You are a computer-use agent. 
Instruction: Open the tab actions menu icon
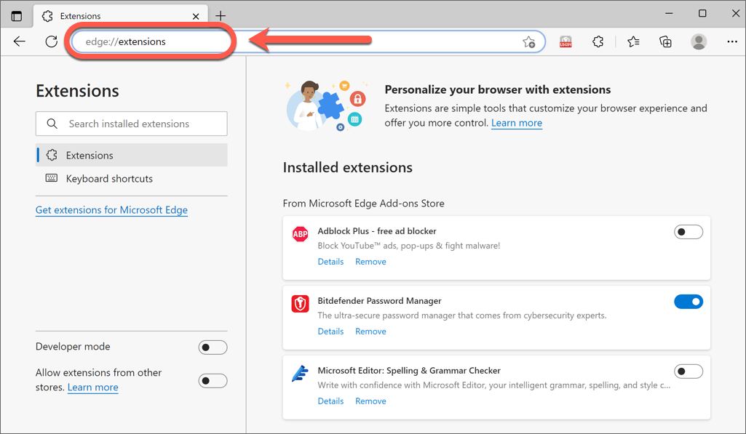(17, 16)
